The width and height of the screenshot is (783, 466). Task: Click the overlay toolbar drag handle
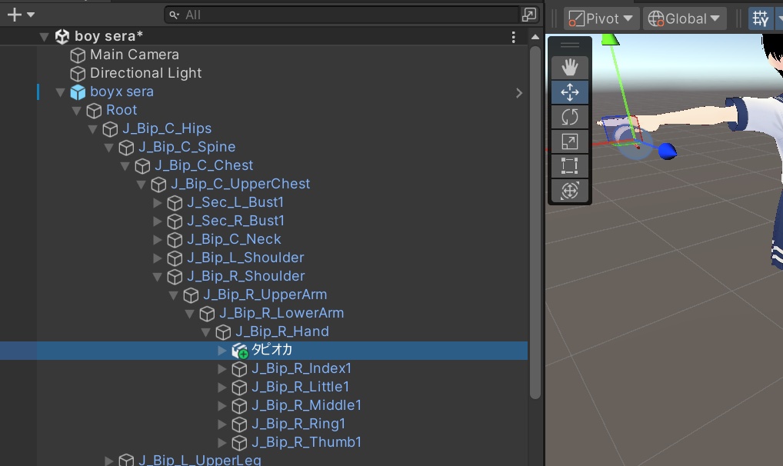pyautogui.click(x=570, y=45)
